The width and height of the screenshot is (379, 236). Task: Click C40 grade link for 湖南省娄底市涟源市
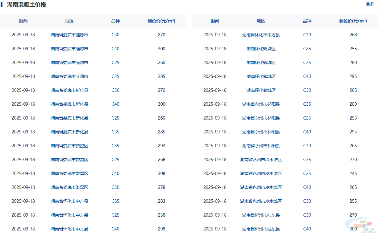[x=115, y=49]
